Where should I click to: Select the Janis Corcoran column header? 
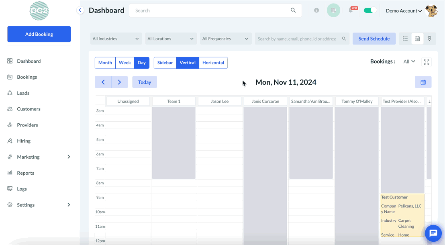click(x=265, y=101)
